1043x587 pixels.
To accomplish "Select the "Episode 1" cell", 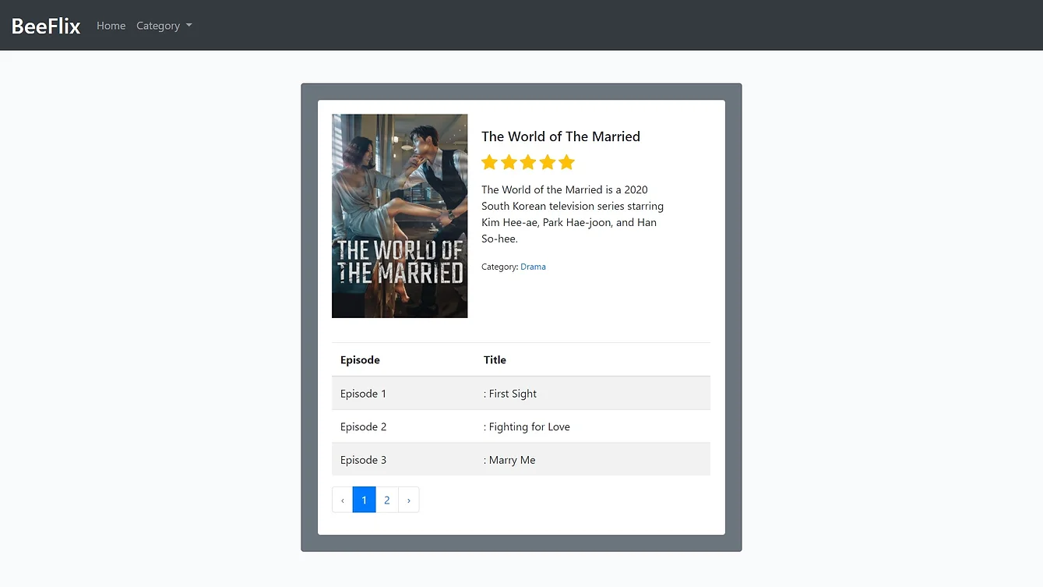I will pos(403,394).
